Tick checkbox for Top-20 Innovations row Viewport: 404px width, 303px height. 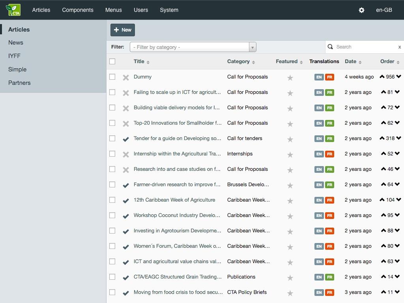click(112, 123)
